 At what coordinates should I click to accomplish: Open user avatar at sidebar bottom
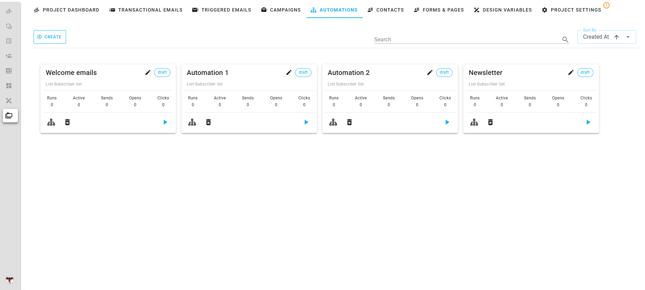tap(9, 279)
